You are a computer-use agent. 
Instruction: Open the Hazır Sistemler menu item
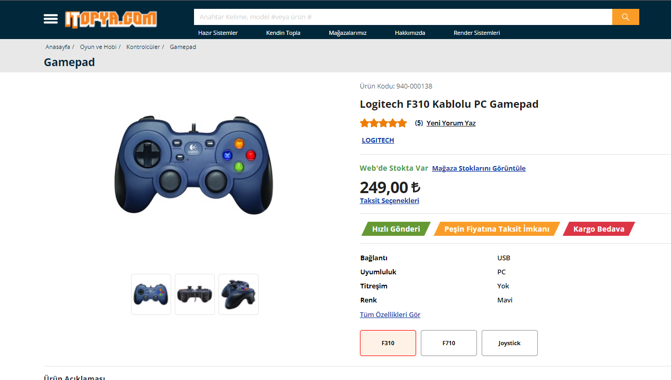click(218, 33)
